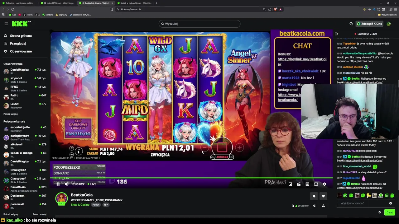The image size is (399, 224).
Task: Click Zdobądź KICKs button
Action: (370, 24)
